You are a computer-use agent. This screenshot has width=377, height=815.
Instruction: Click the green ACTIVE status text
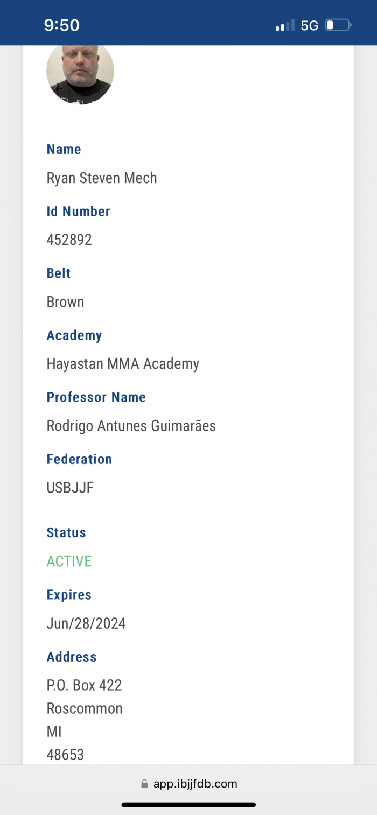(x=69, y=561)
